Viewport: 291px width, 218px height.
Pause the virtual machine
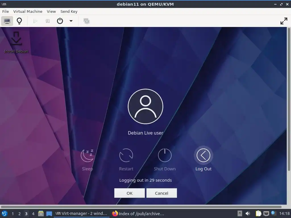pyautogui.click(x=48, y=21)
